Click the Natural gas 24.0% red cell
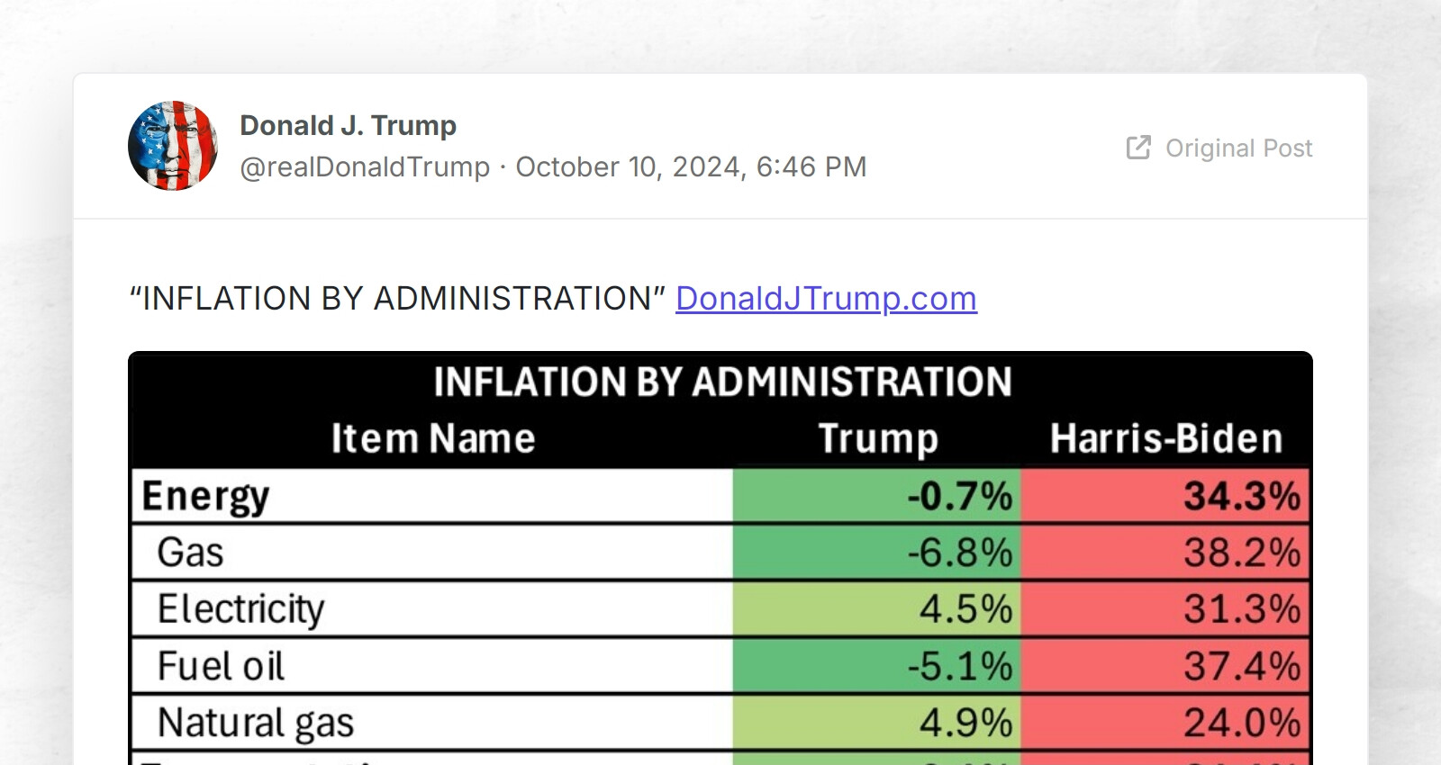 1165,722
